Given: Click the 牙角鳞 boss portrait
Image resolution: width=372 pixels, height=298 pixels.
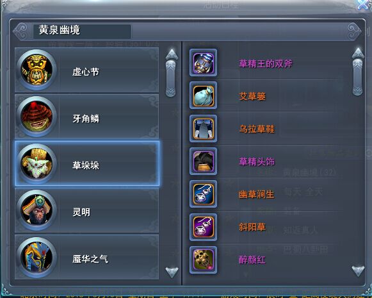Looking at the screenshot, I should point(36,117).
